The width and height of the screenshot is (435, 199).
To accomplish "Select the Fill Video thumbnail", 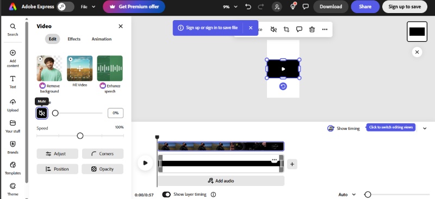I will coord(79,69).
